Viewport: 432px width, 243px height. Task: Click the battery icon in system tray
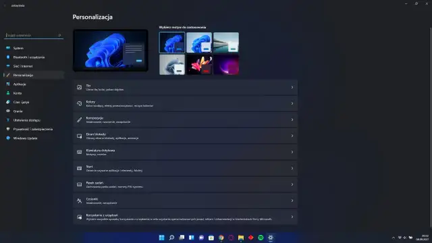point(411,238)
